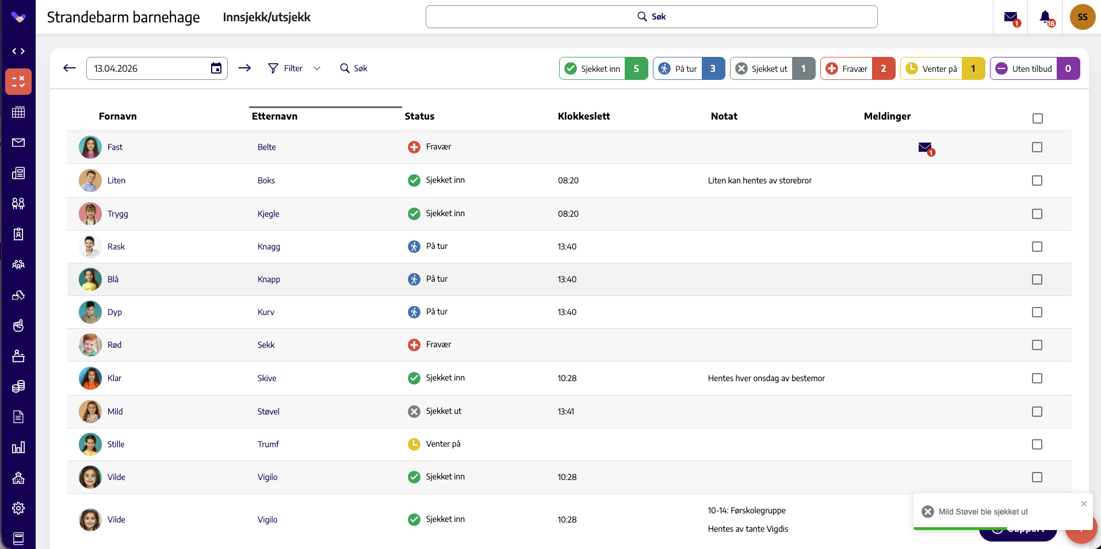Viewport: 1101px width, 549px height.
Task: Open notifications bell with 18 badge
Action: click(x=1046, y=17)
